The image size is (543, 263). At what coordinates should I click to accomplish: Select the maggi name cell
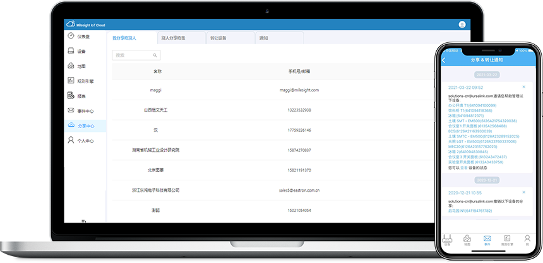(155, 90)
